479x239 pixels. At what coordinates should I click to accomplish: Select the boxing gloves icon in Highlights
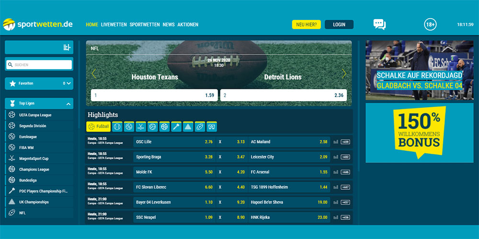click(x=212, y=127)
